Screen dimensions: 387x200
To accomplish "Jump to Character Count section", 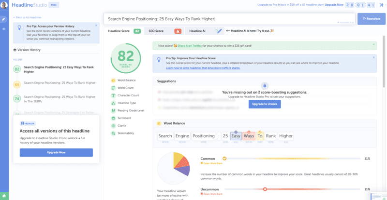I will [x=128, y=95].
